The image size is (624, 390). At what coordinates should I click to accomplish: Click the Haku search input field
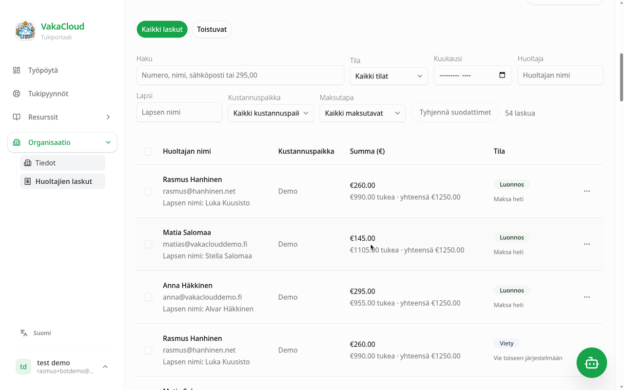(x=240, y=75)
